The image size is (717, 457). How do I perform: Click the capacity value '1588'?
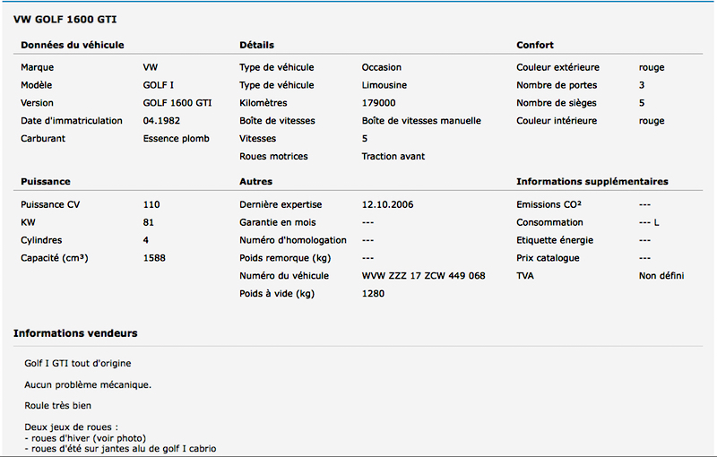click(x=154, y=258)
